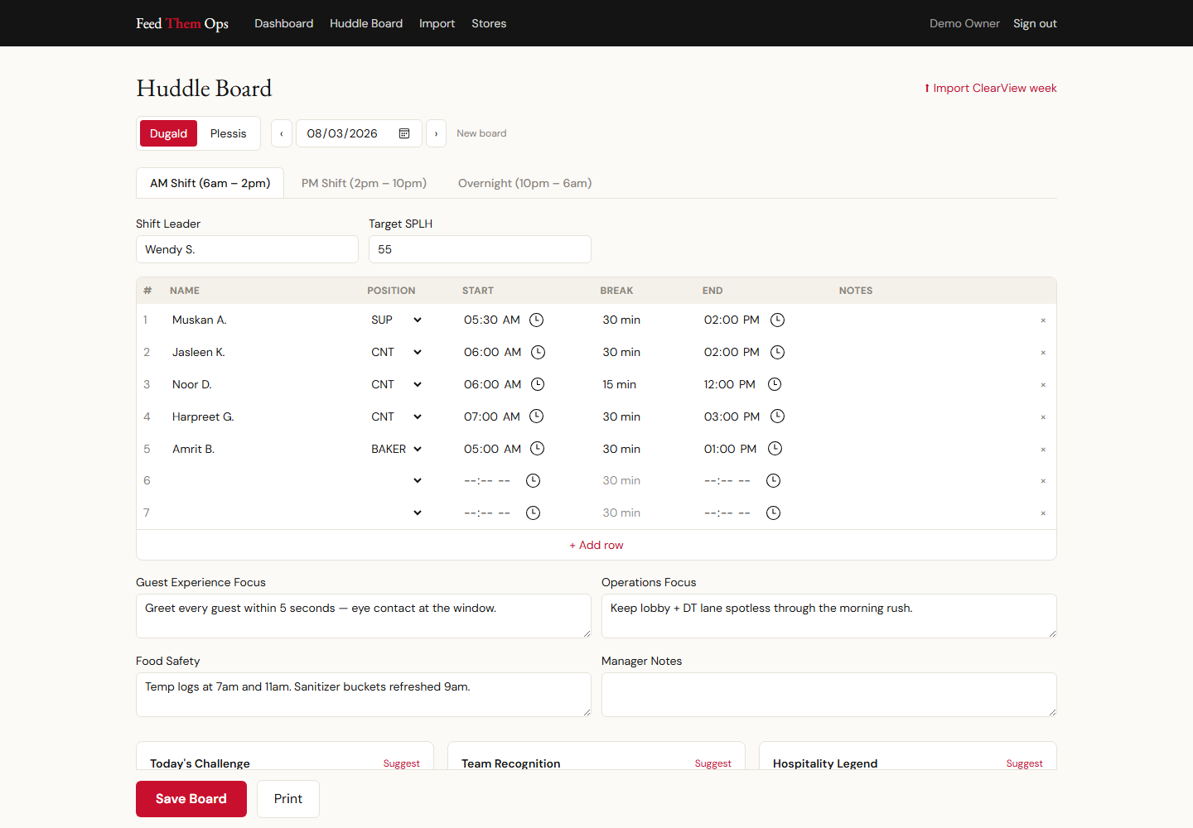The image size is (1193, 828).
Task: Open Import in the top navigation
Action: [x=437, y=23]
